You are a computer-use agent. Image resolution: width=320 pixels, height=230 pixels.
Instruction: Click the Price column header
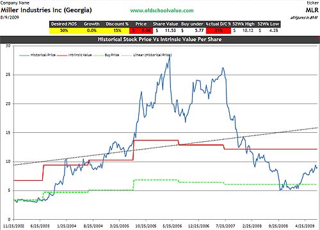[141, 24]
